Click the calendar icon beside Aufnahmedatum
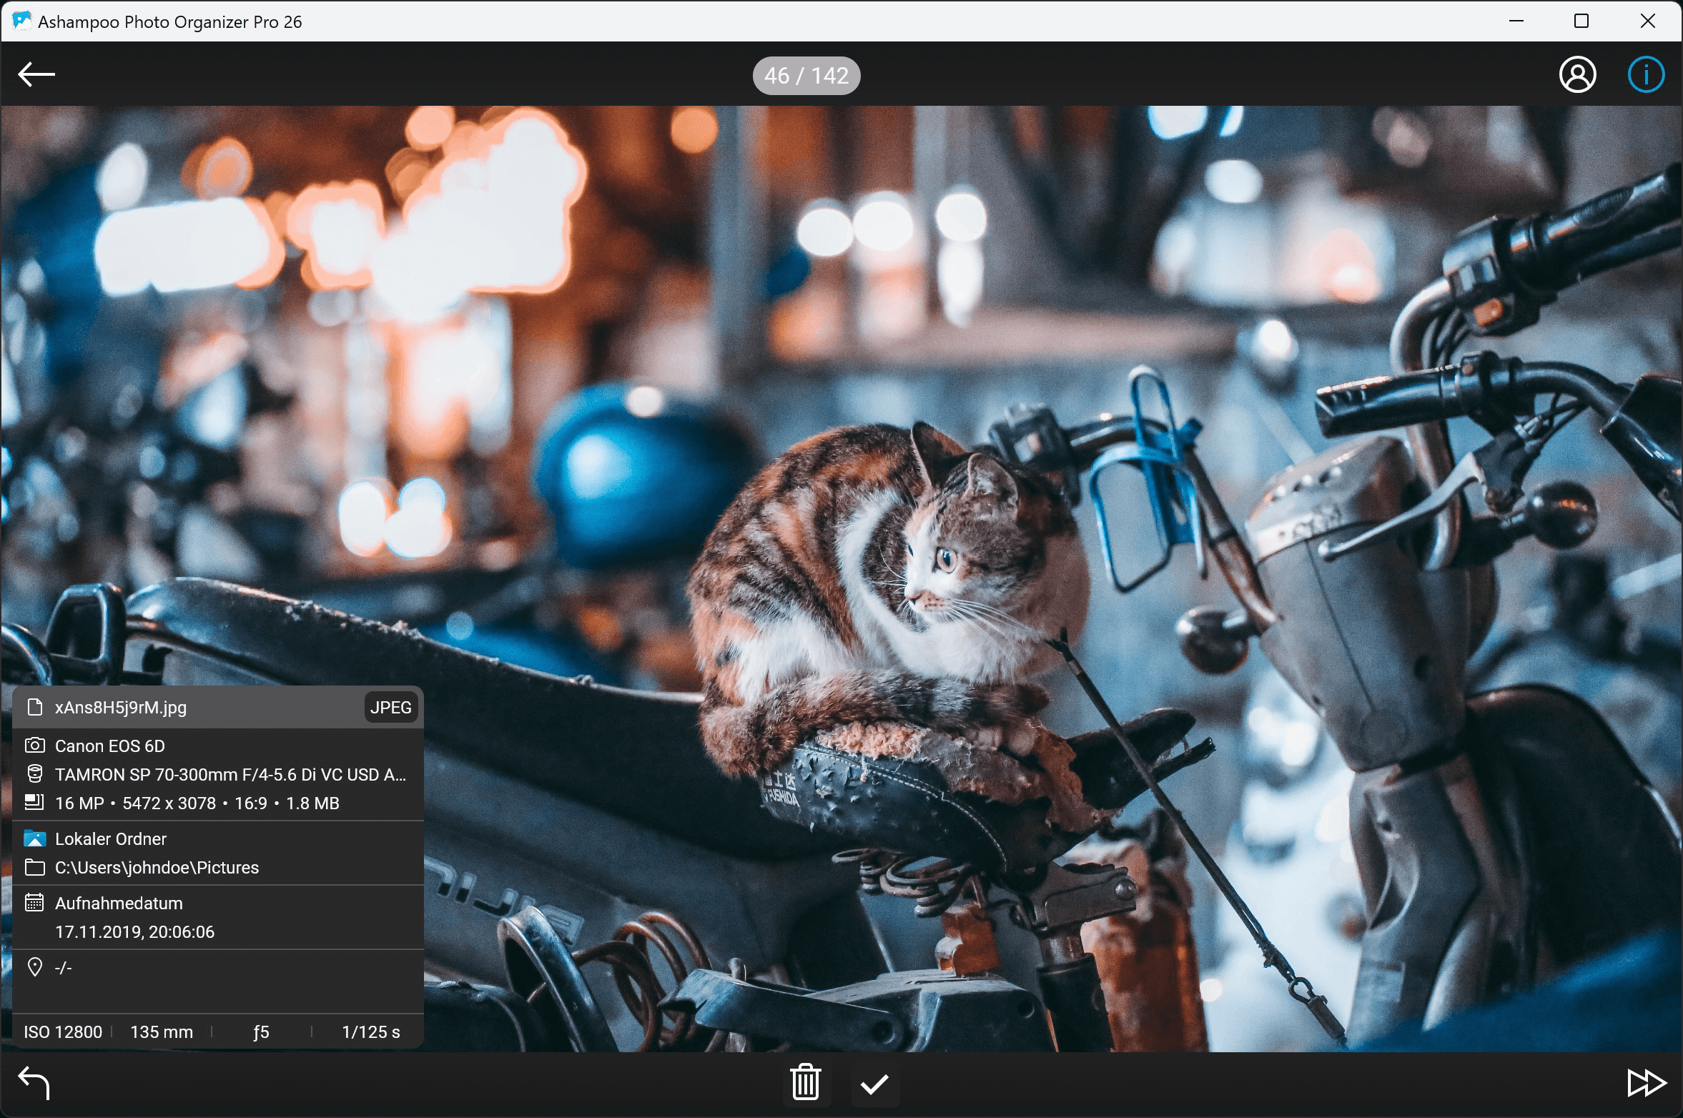The height and width of the screenshot is (1118, 1683). [34, 903]
